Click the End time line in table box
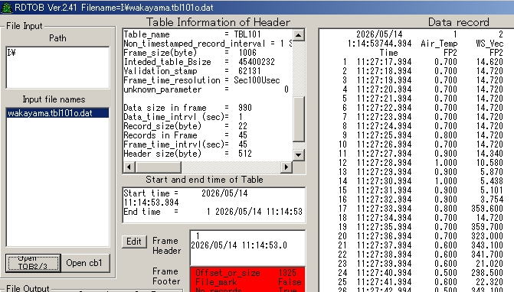This screenshot has height=292, width=514. pos(213,212)
